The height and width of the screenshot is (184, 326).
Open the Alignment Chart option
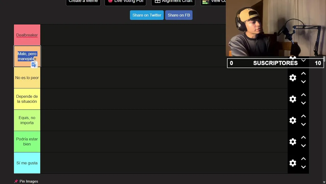[173, 2]
